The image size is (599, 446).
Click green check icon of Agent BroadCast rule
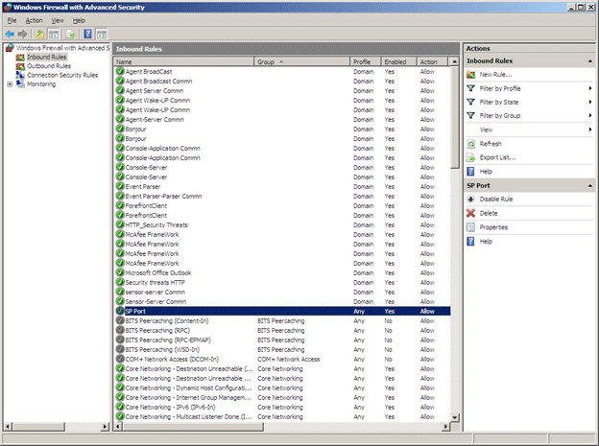120,71
